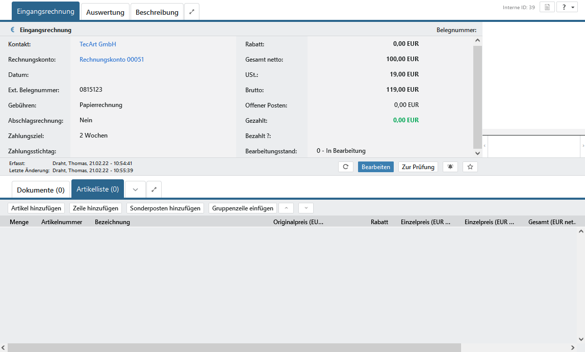585x352 pixels.
Task: Open the more-tabs dropdown beside Artikelliste
Action: click(135, 189)
